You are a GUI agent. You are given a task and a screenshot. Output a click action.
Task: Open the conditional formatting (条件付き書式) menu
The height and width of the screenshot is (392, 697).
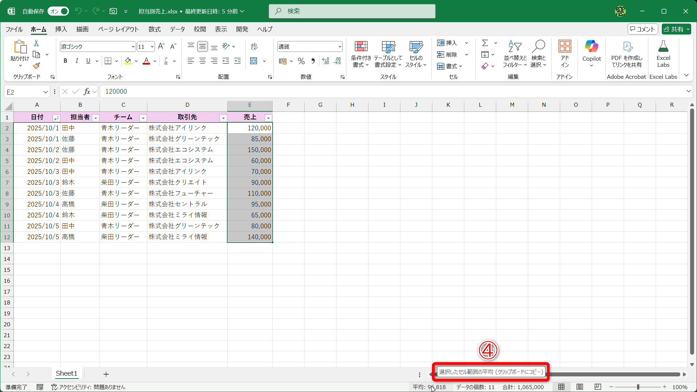pyautogui.click(x=360, y=54)
